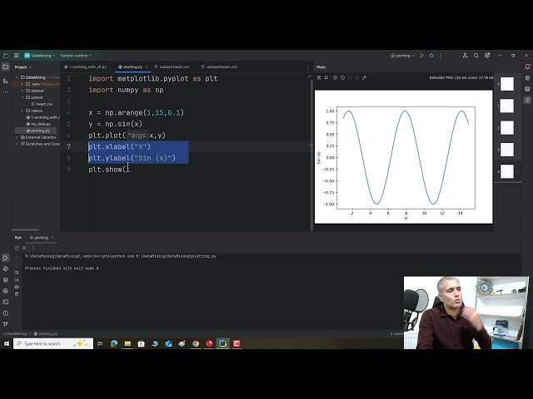Select plot thumbnail number 0

(507, 84)
